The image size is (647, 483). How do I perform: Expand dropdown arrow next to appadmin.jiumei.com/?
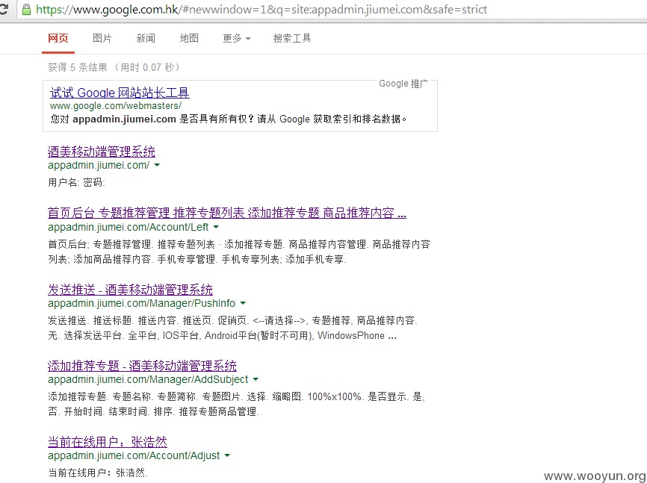click(x=157, y=166)
